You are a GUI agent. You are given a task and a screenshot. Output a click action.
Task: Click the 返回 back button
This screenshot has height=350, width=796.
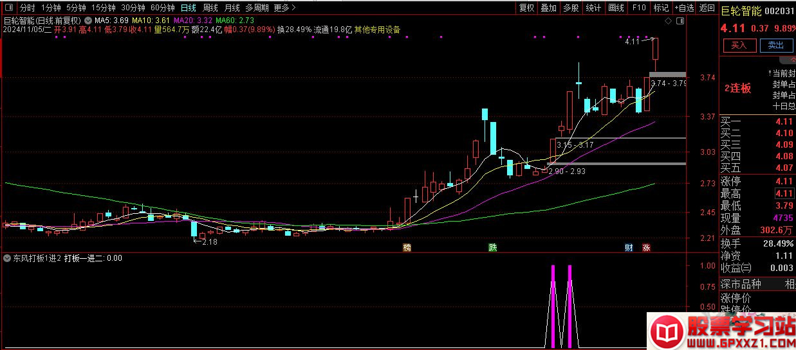point(707,8)
